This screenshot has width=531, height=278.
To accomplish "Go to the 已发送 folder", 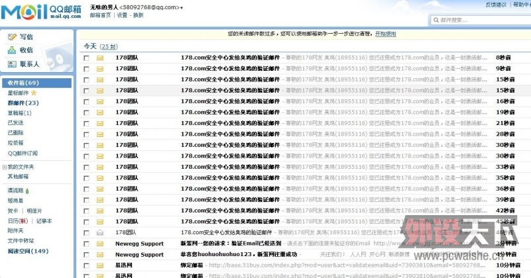I will tap(15, 122).
